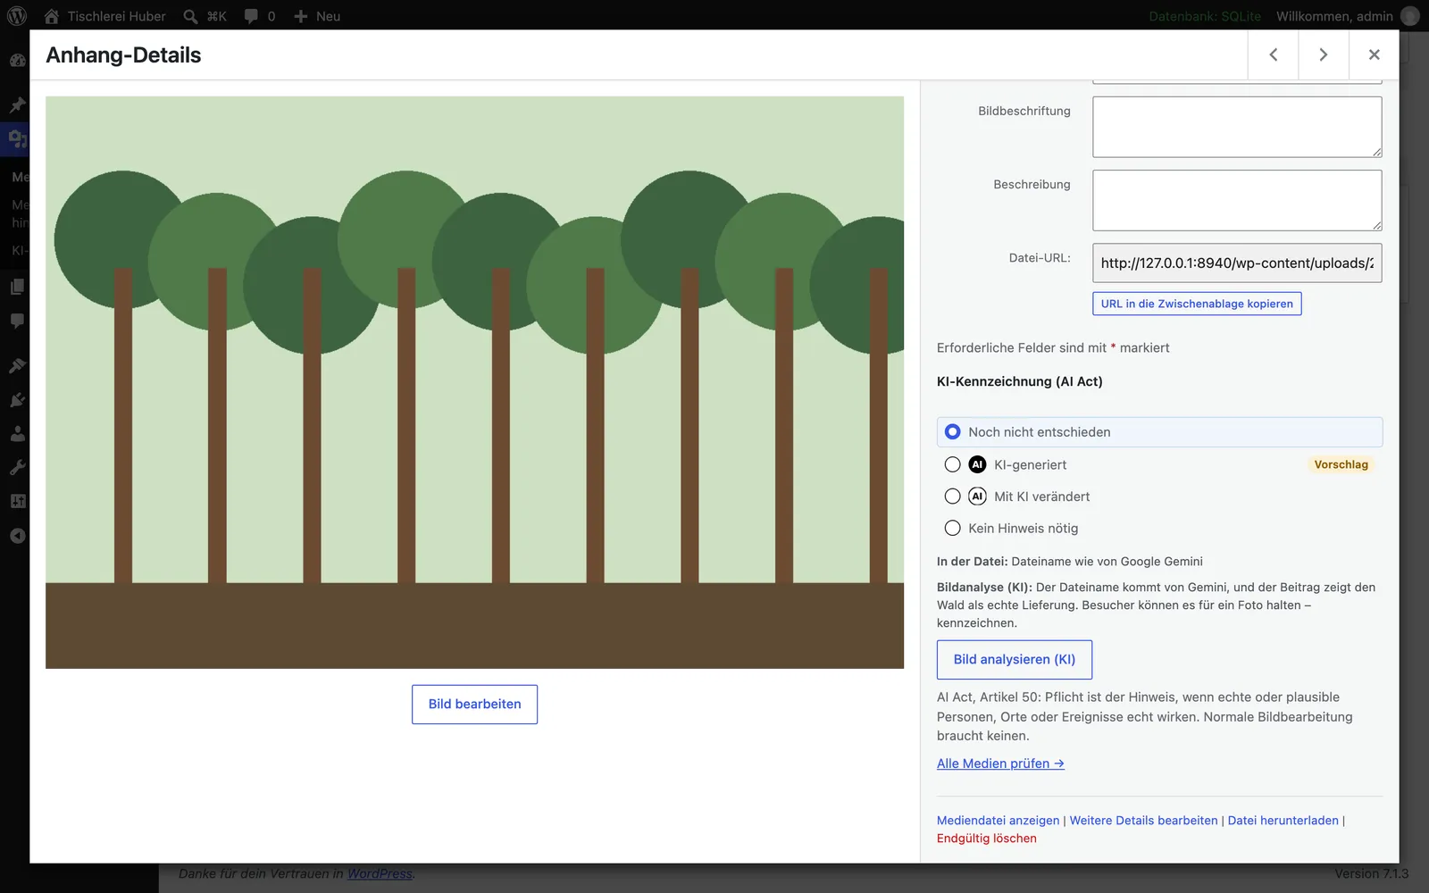1429x893 pixels.
Task: Click the Tischlerei Huber home icon
Action: tap(52, 16)
